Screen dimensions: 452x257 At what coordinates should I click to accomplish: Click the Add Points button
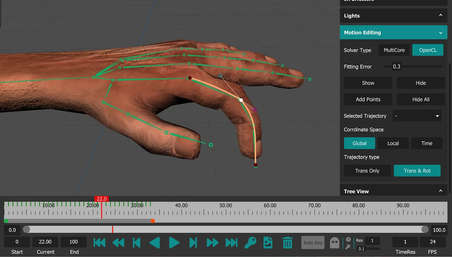(368, 99)
